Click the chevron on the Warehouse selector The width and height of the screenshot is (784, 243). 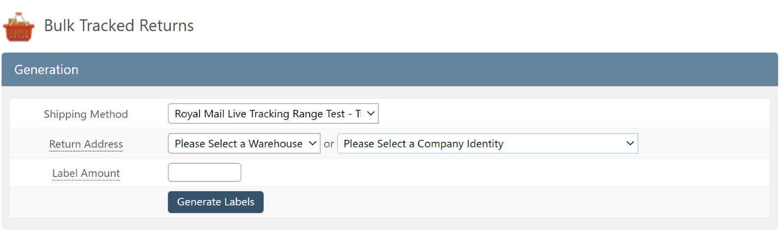[313, 144]
